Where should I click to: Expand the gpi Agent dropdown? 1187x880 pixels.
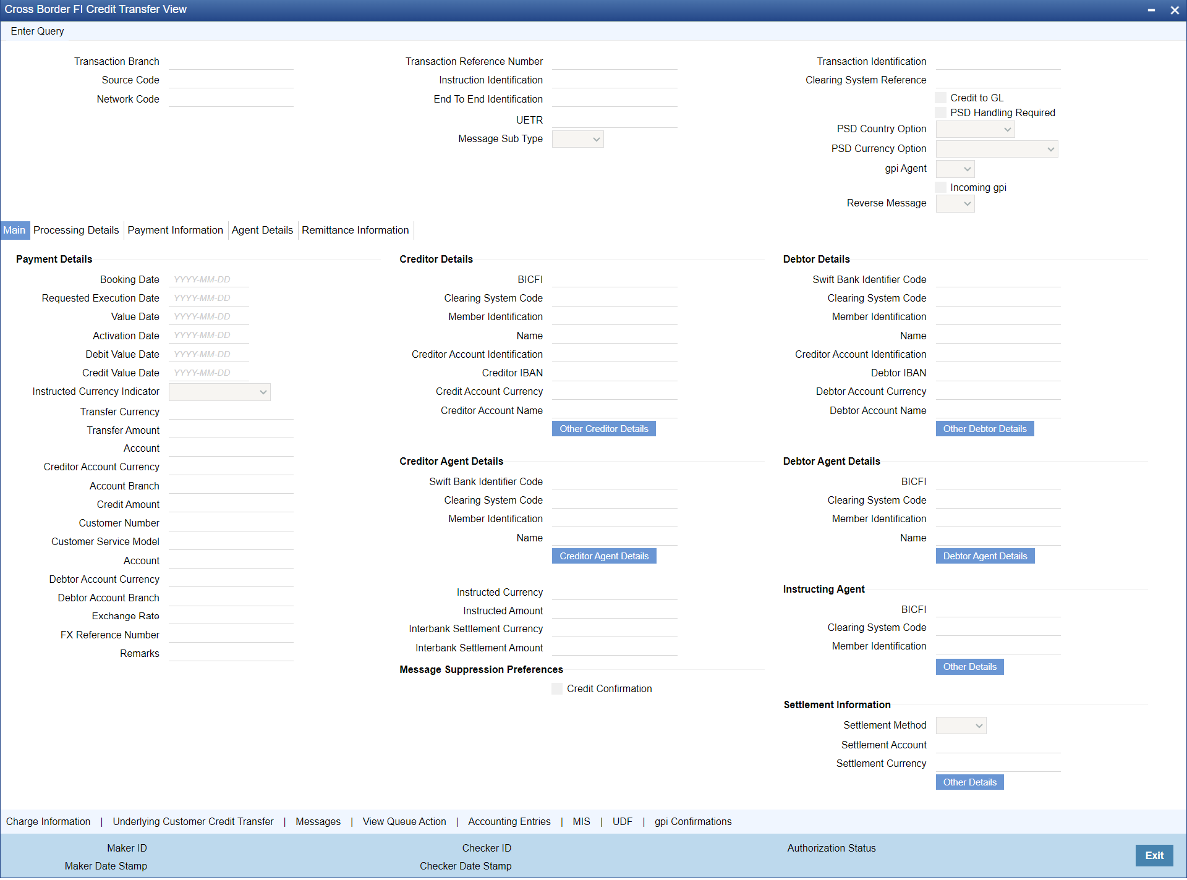pos(955,169)
